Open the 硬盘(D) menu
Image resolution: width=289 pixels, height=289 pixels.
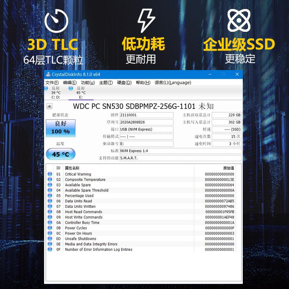point(124,83)
